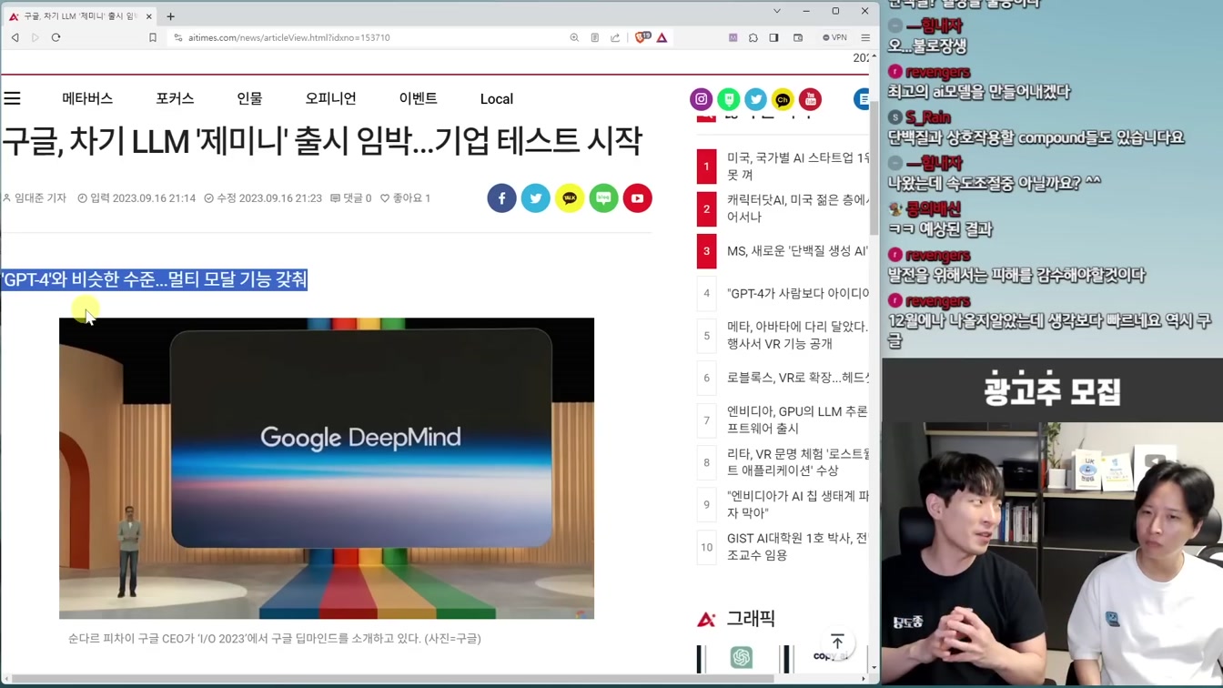This screenshot has height=688, width=1223.
Task: Open the Local section
Action: point(497,99)
